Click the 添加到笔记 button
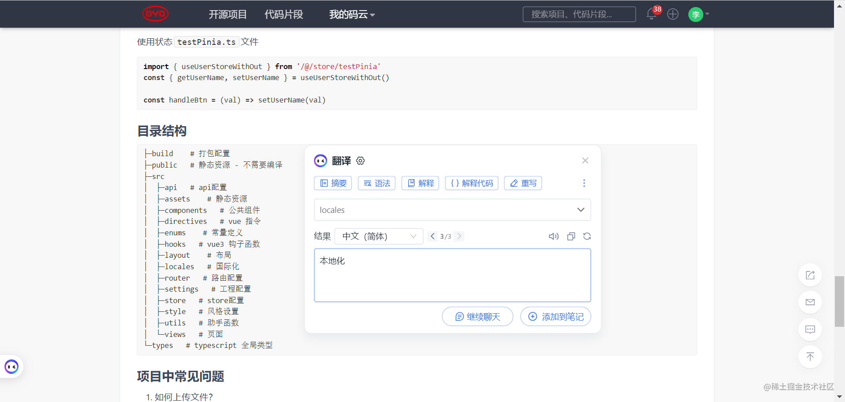Screen dimensions: 845x402 coord(556,317)
